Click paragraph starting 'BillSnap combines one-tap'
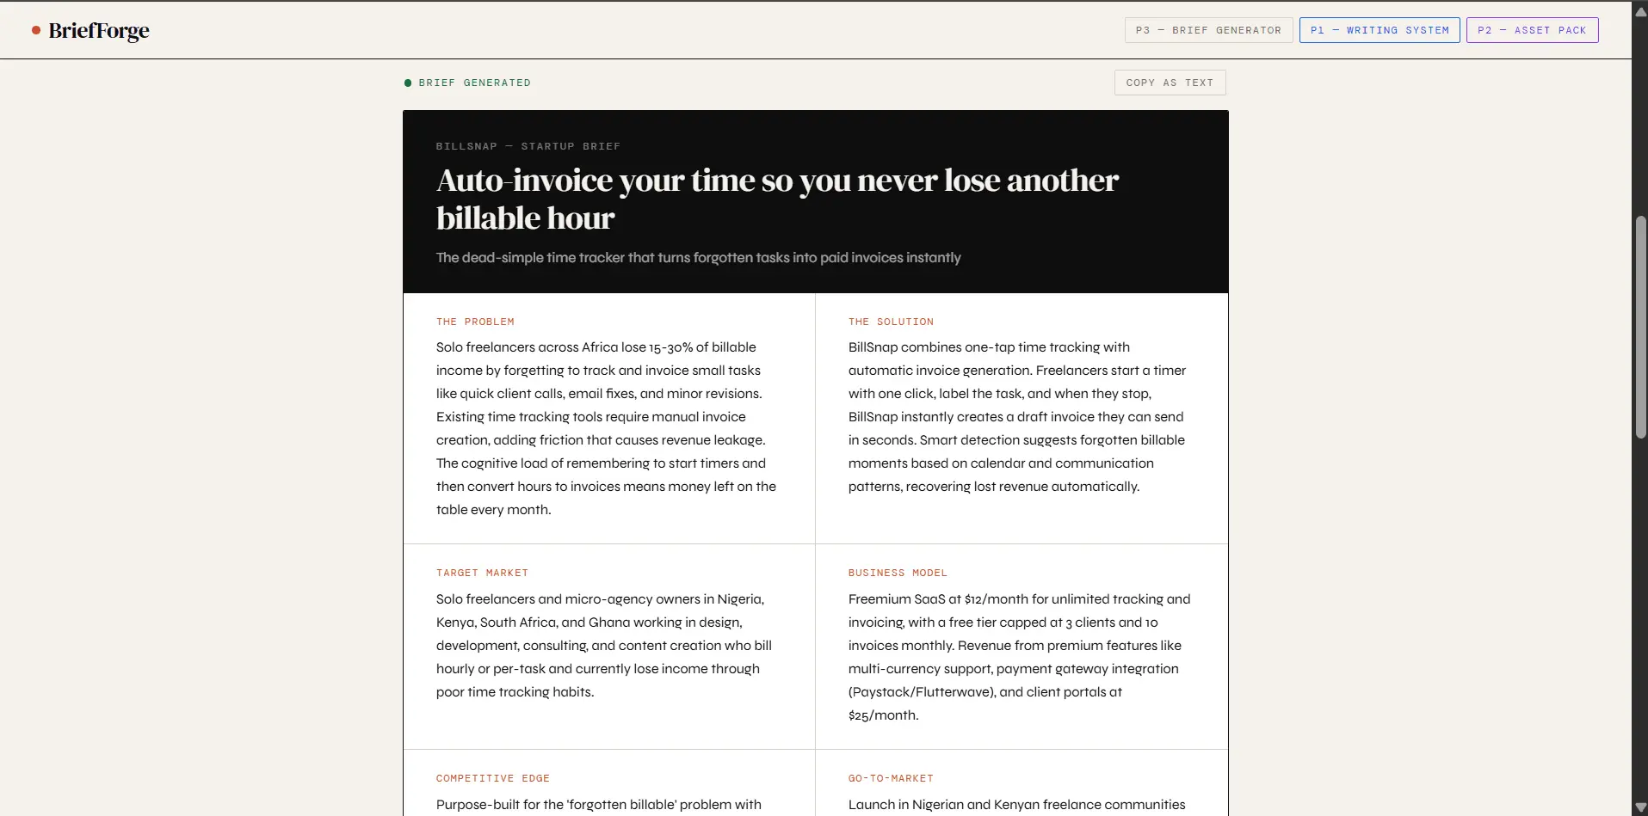 (1017, 417)
